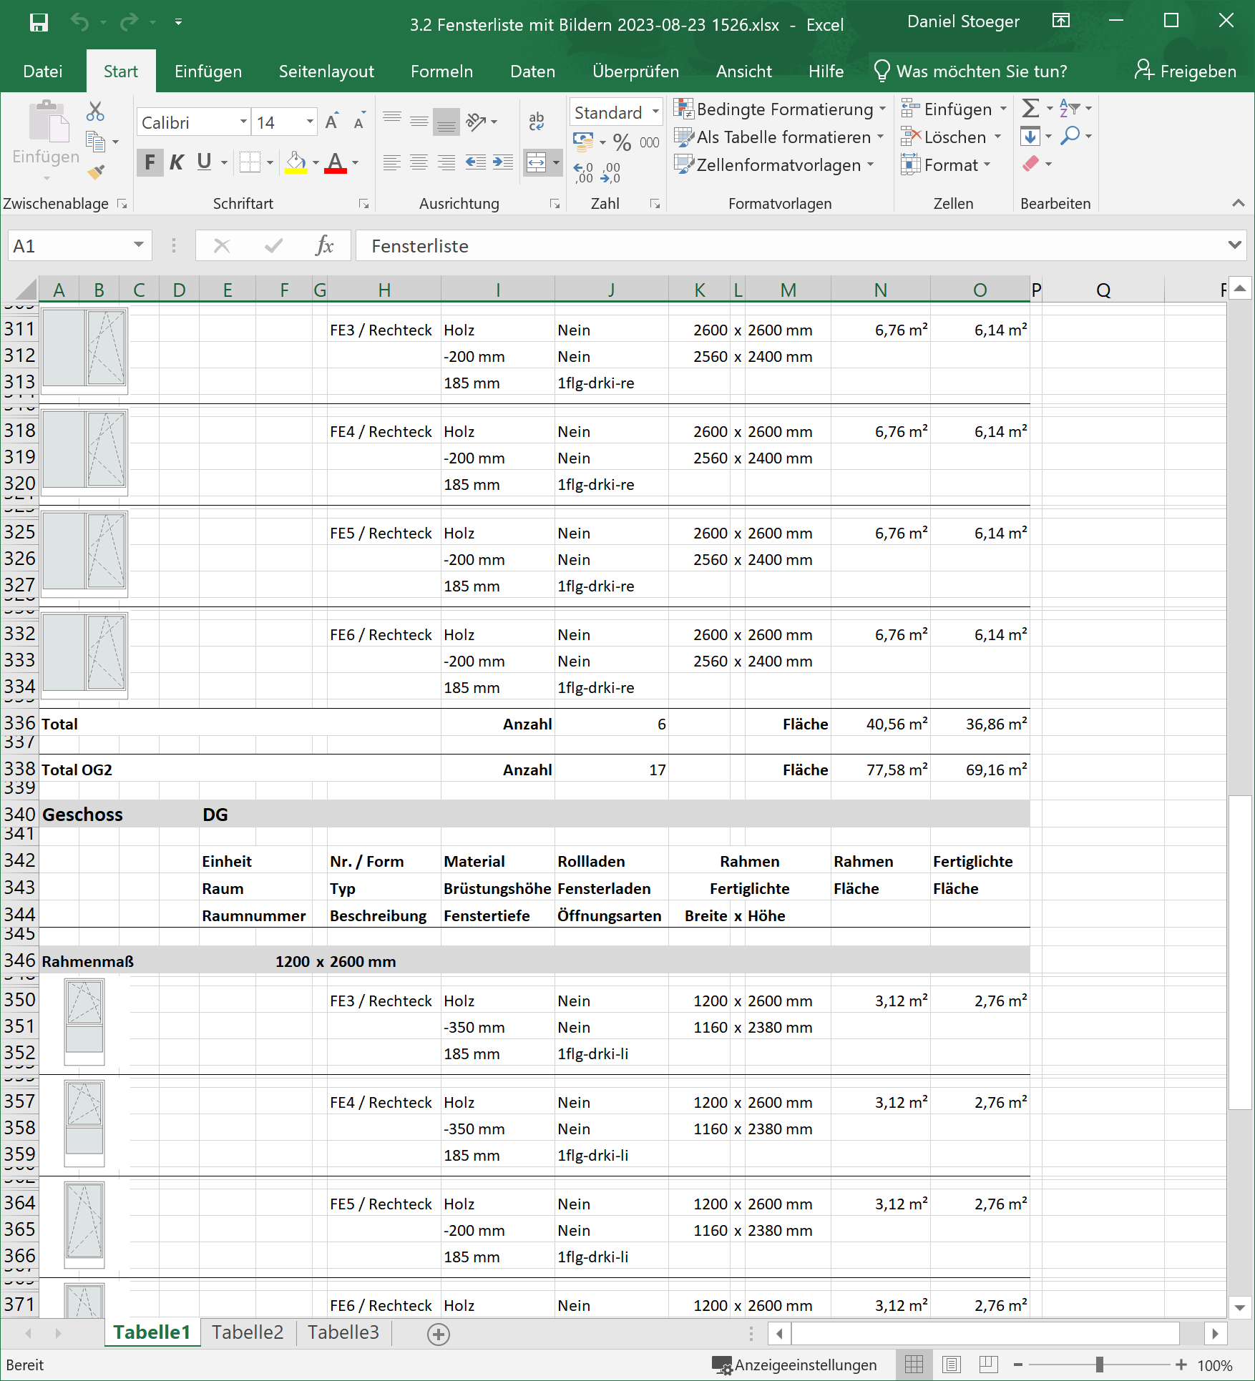This screenshot has height=1381, width=1255.
Task: Open the Datei menu
Action: click(43, 72)
